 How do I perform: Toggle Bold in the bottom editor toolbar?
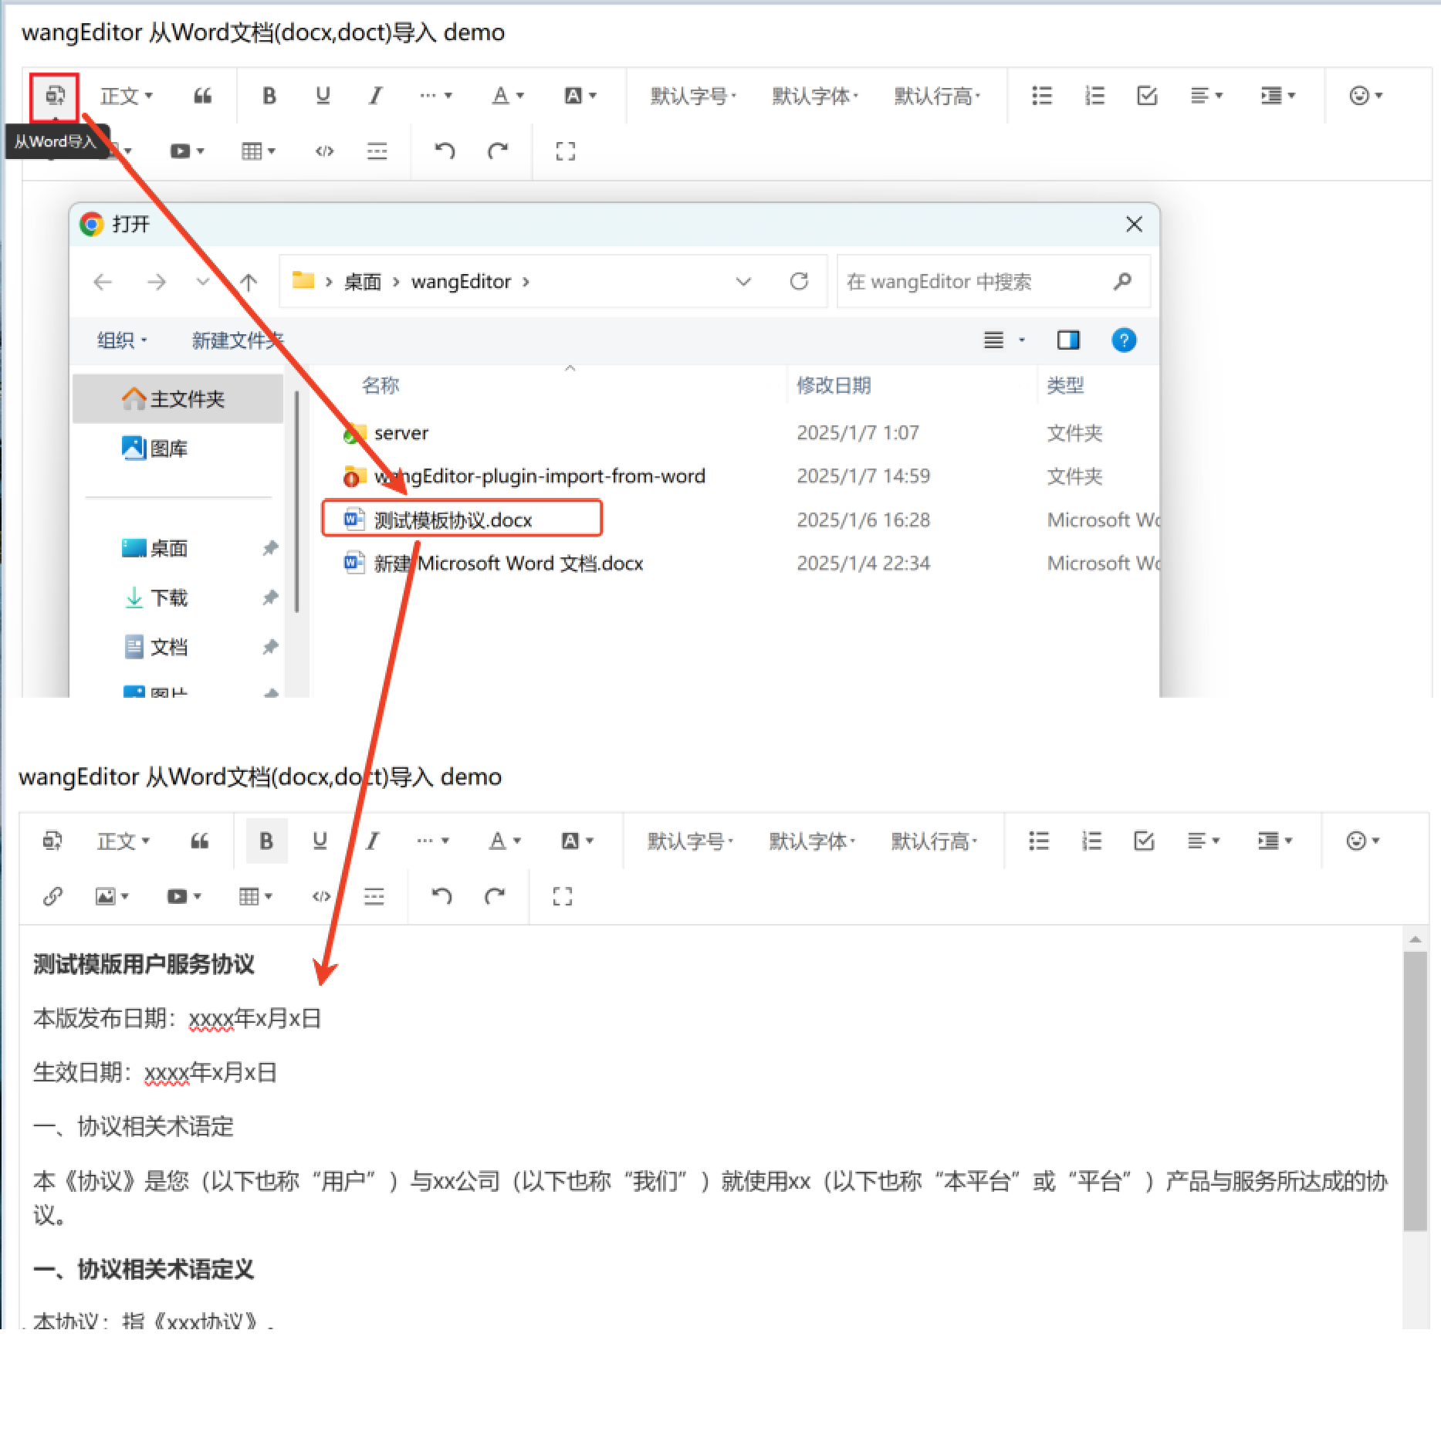point(266,841)
